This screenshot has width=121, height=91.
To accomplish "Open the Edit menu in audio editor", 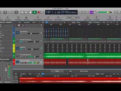I will click(16, 74).
